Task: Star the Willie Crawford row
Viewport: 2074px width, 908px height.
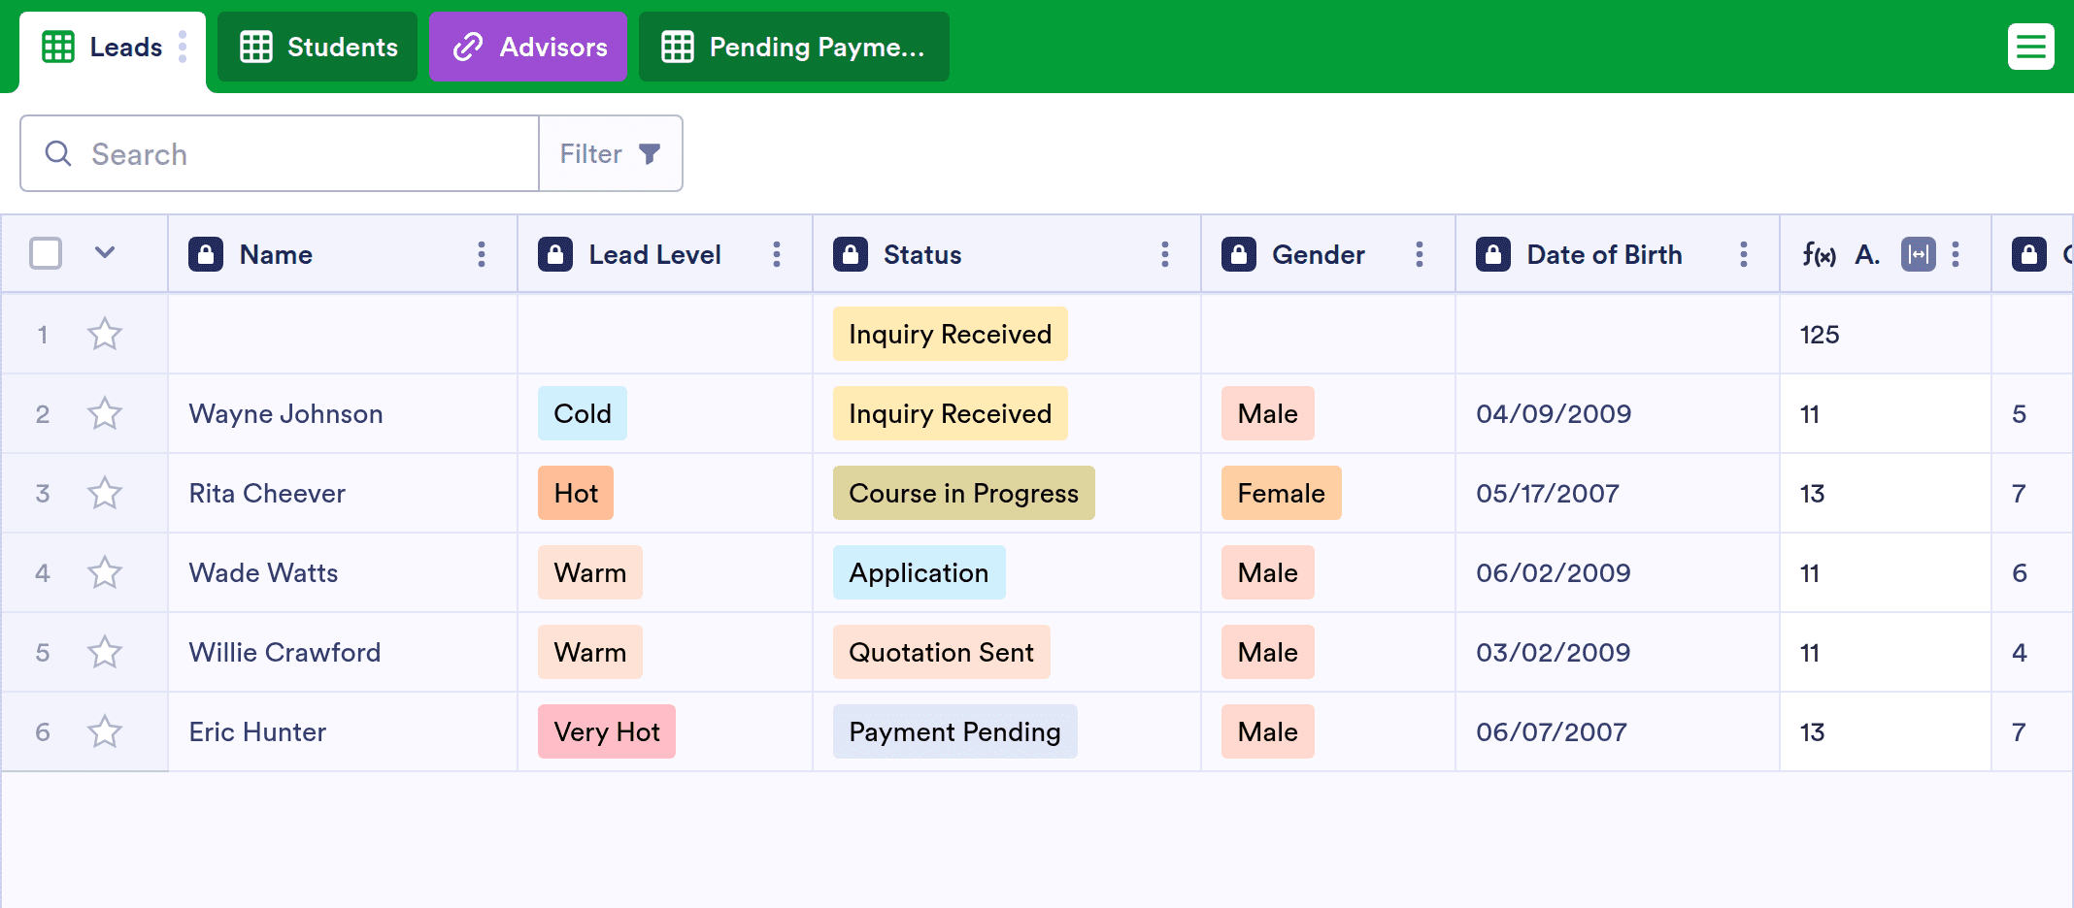Action: pyautogui.click(x=105, y=652)
